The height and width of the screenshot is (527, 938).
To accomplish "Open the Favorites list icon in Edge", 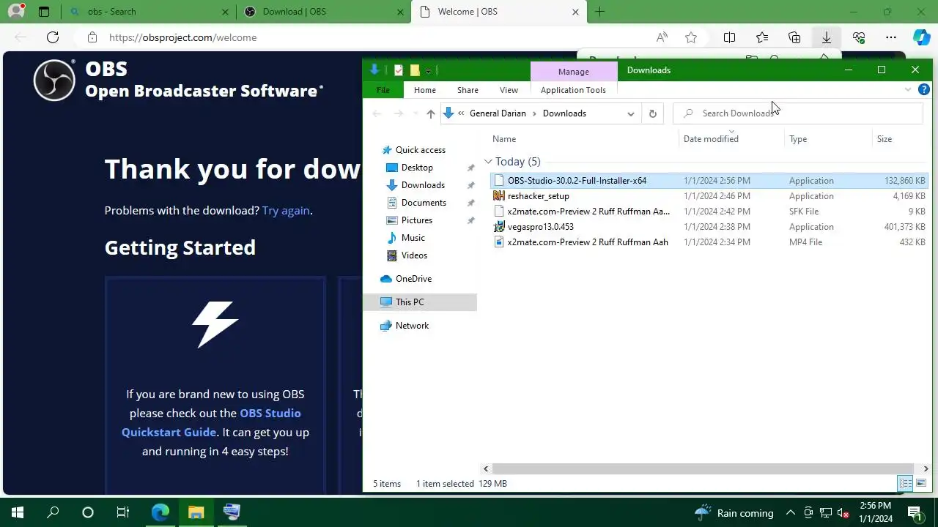I will pos(762,37).
